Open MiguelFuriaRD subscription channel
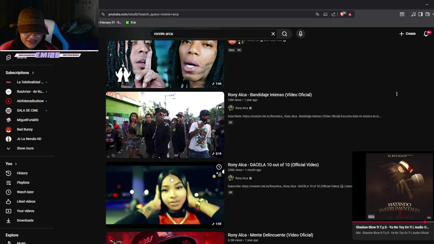The width and height of the screenshot is (434, 244). [27, 120]
